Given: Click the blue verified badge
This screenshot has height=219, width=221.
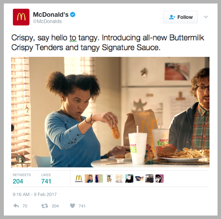Looking at the screenshot, I should click(73, 15).
